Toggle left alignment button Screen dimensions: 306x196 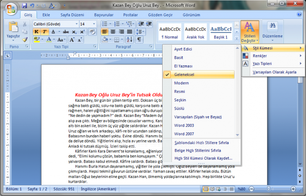[105, 31]
